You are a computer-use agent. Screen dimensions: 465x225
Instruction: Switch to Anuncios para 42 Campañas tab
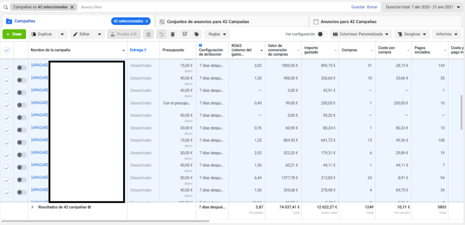pyautogui.click(x=385, y=22)
